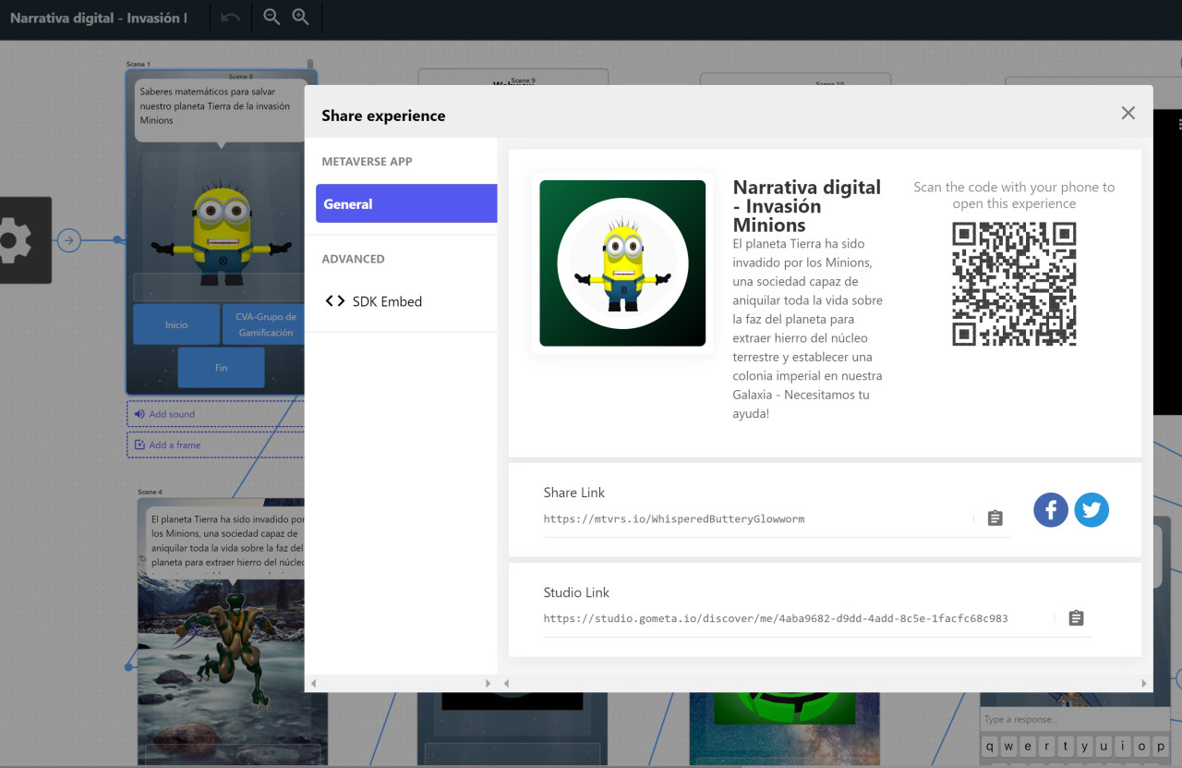Click the ADVANCED section label

click(x=353, y=259)
